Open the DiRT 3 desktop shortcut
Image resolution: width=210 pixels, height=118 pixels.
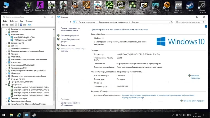144,7
